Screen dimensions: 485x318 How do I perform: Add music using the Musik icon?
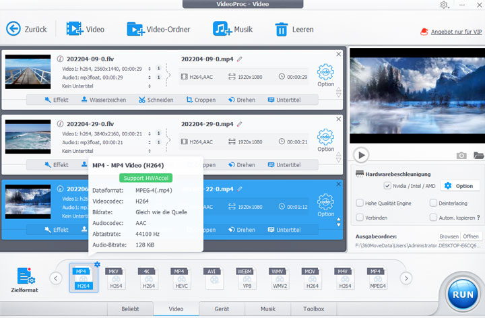pos(222,29)
